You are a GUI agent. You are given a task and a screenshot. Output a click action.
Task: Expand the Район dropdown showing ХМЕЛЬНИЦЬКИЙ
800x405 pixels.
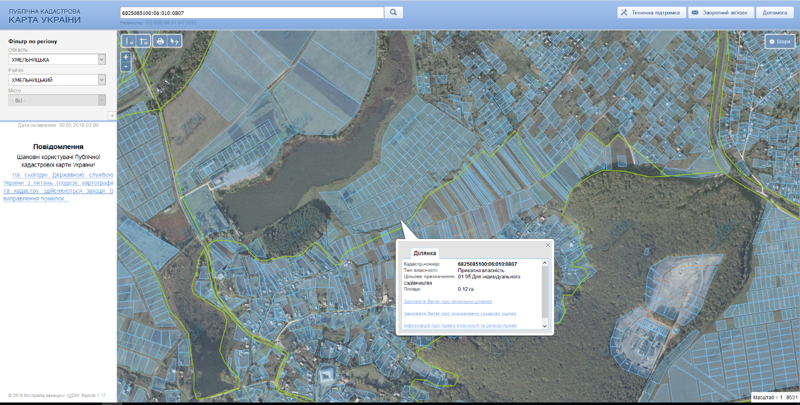57,80
